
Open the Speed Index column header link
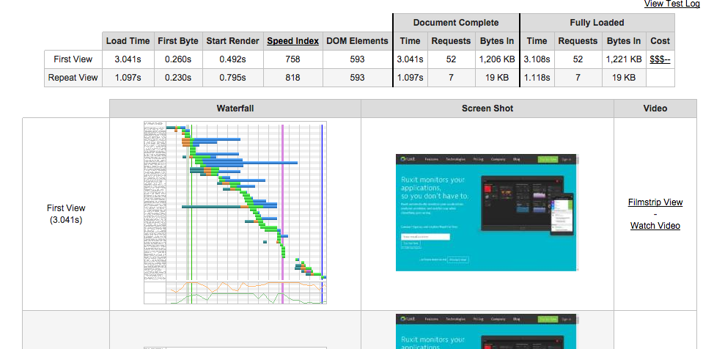click(292, 41)
